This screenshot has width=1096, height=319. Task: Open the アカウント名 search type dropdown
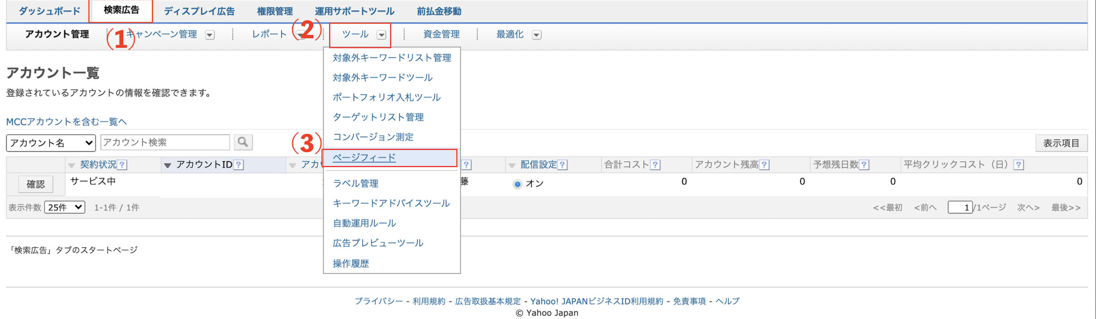(x=51, y=143)
